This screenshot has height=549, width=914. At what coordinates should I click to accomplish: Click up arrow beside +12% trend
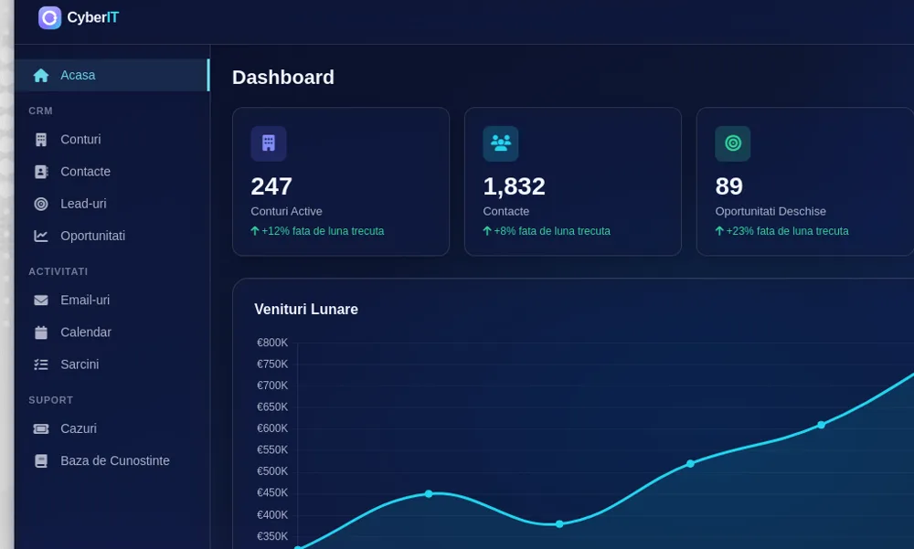click(x=255, y=231)
